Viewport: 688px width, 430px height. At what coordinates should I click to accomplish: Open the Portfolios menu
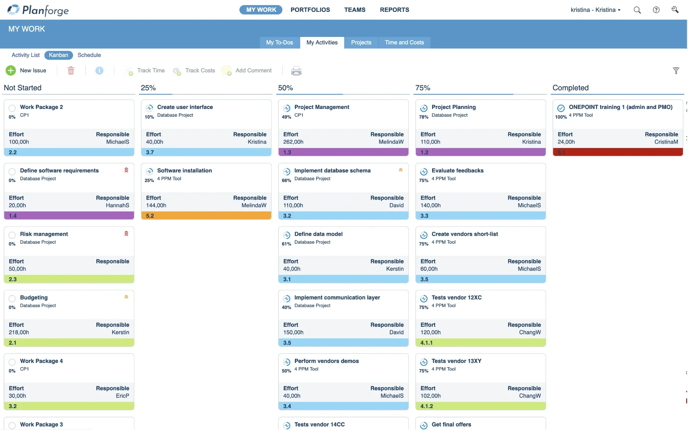click(310, 10)
